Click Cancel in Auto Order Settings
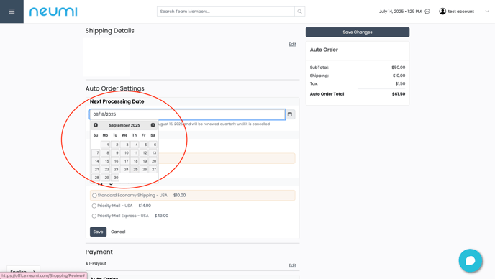Image resolution: width=495 pixels, height=279 pixels. [x=118, y=232]
